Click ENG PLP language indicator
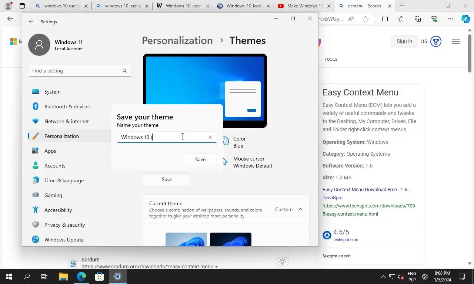Viewport: 474px width, 284px height. [412, 277]
